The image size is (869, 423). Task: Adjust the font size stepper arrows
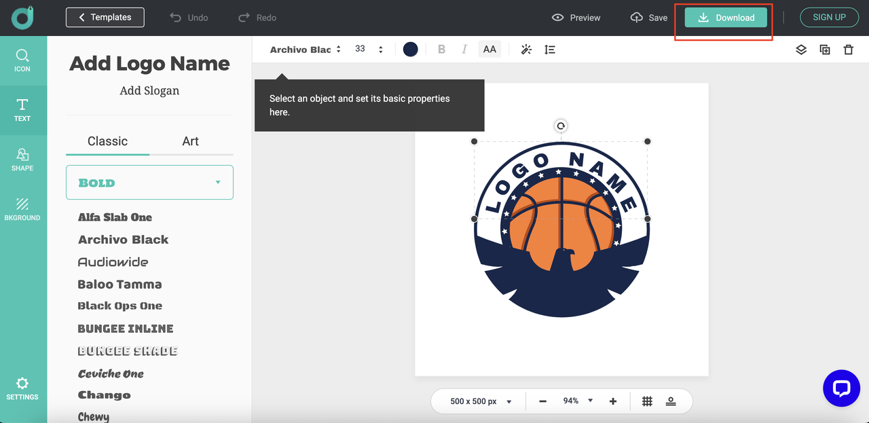click(380, 50)
